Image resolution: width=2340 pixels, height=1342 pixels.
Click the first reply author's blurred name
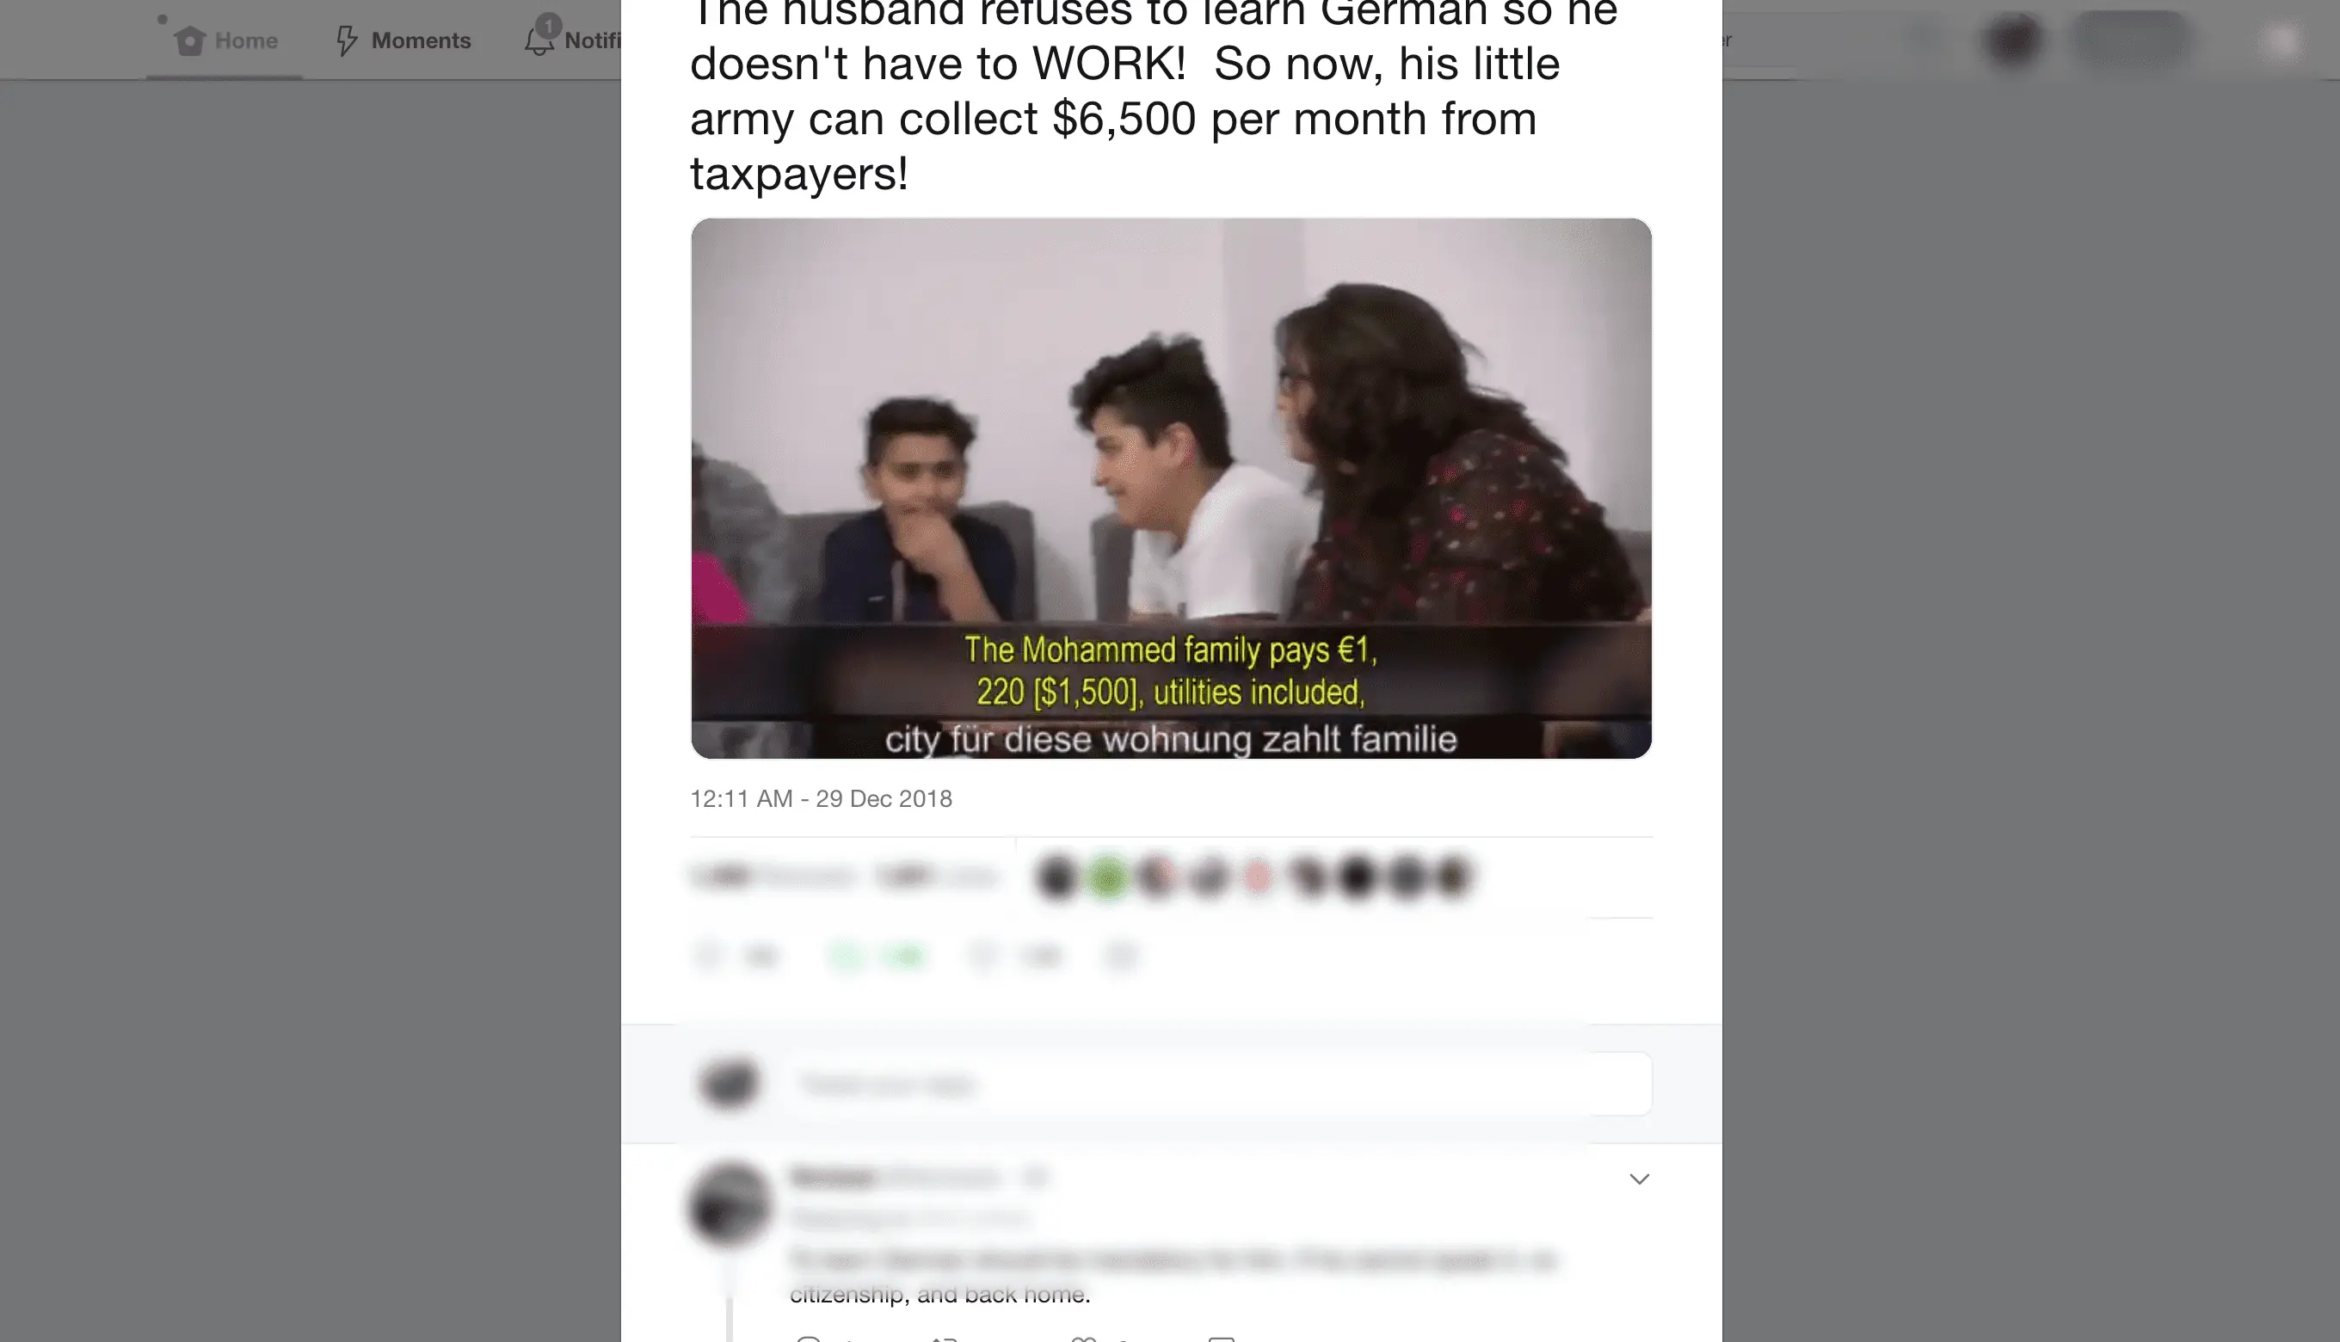831,1177
